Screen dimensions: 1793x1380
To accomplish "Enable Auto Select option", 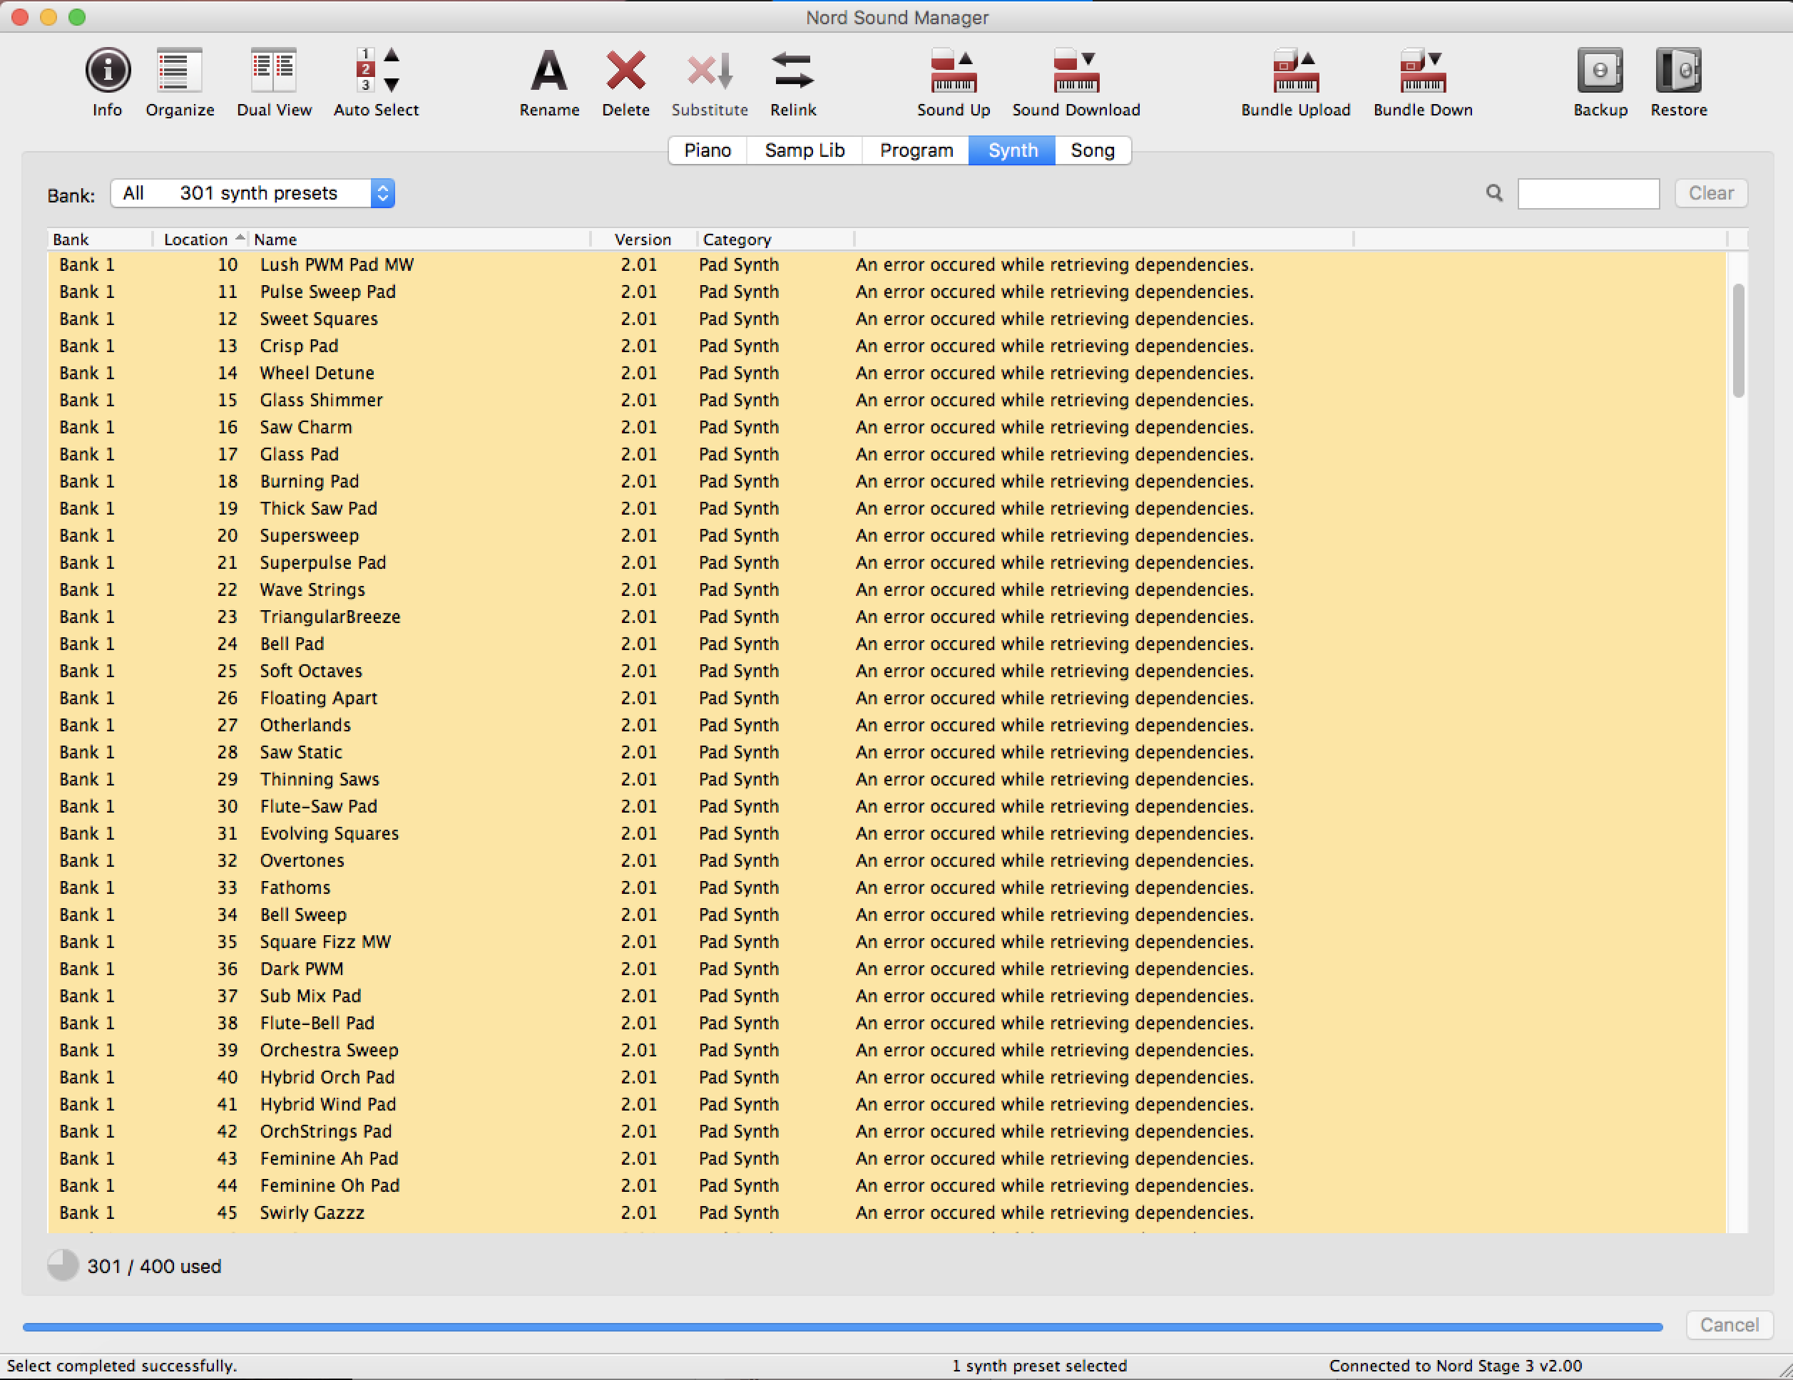I will click(377, 71).
